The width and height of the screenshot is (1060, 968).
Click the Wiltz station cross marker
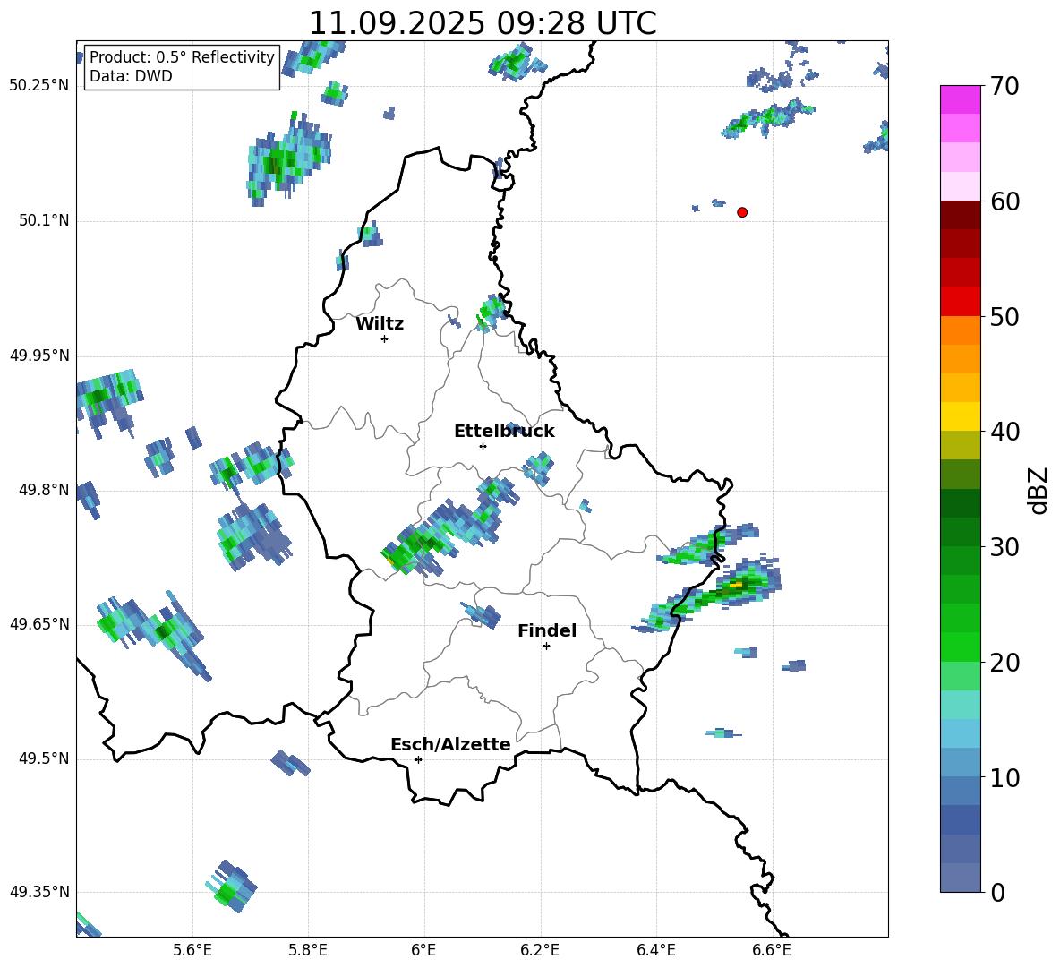[x=384, y=338]
